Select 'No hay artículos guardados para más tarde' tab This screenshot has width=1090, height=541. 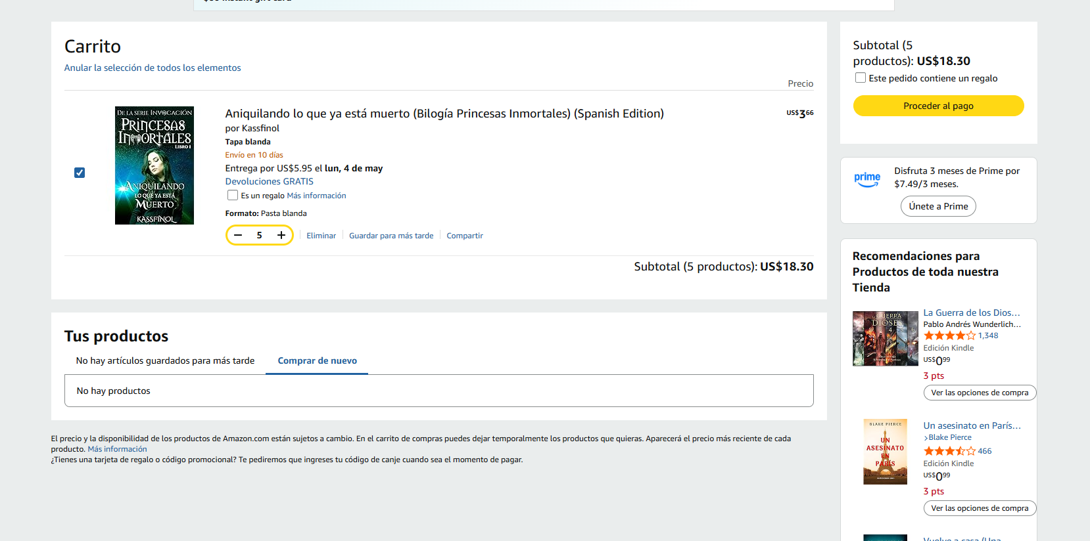tap(165, 360)
